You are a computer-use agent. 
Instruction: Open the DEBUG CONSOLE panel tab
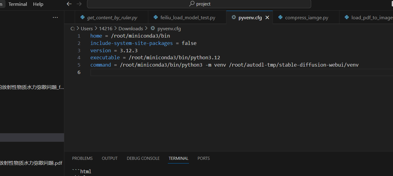(143, 158)
